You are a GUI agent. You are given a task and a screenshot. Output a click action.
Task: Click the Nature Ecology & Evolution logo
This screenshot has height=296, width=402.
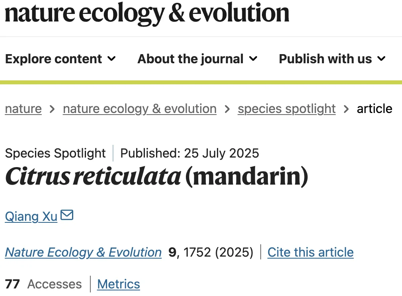coord(147,14)
